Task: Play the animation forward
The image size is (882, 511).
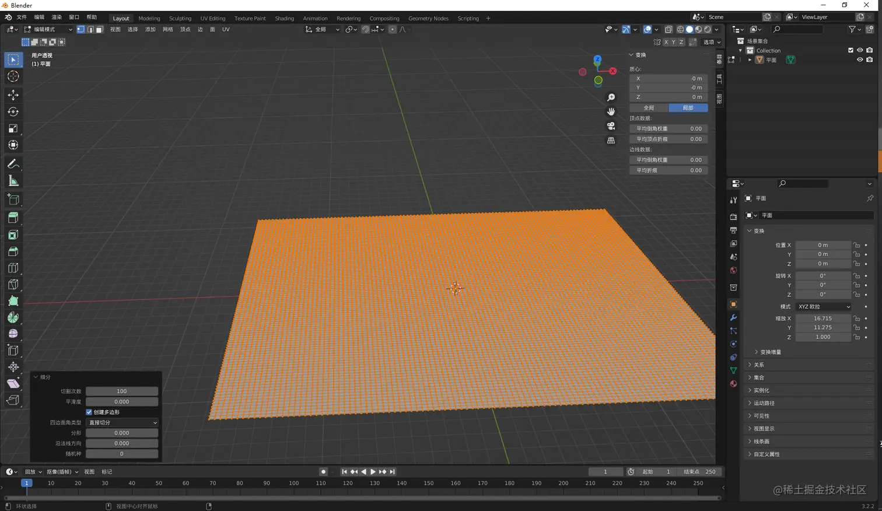Action: coord(373,471)
